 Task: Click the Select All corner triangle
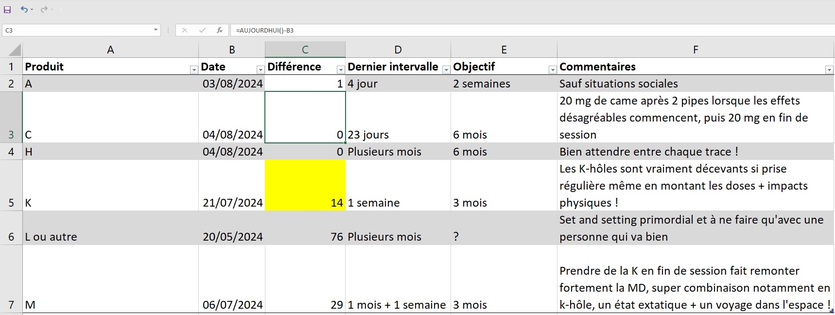[x=15, y=50]
